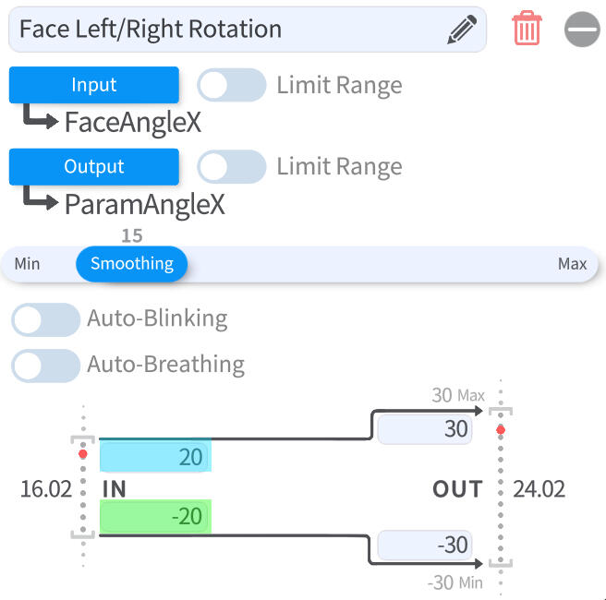Click the Face Left/Right Rotation name field

(222, 30)
